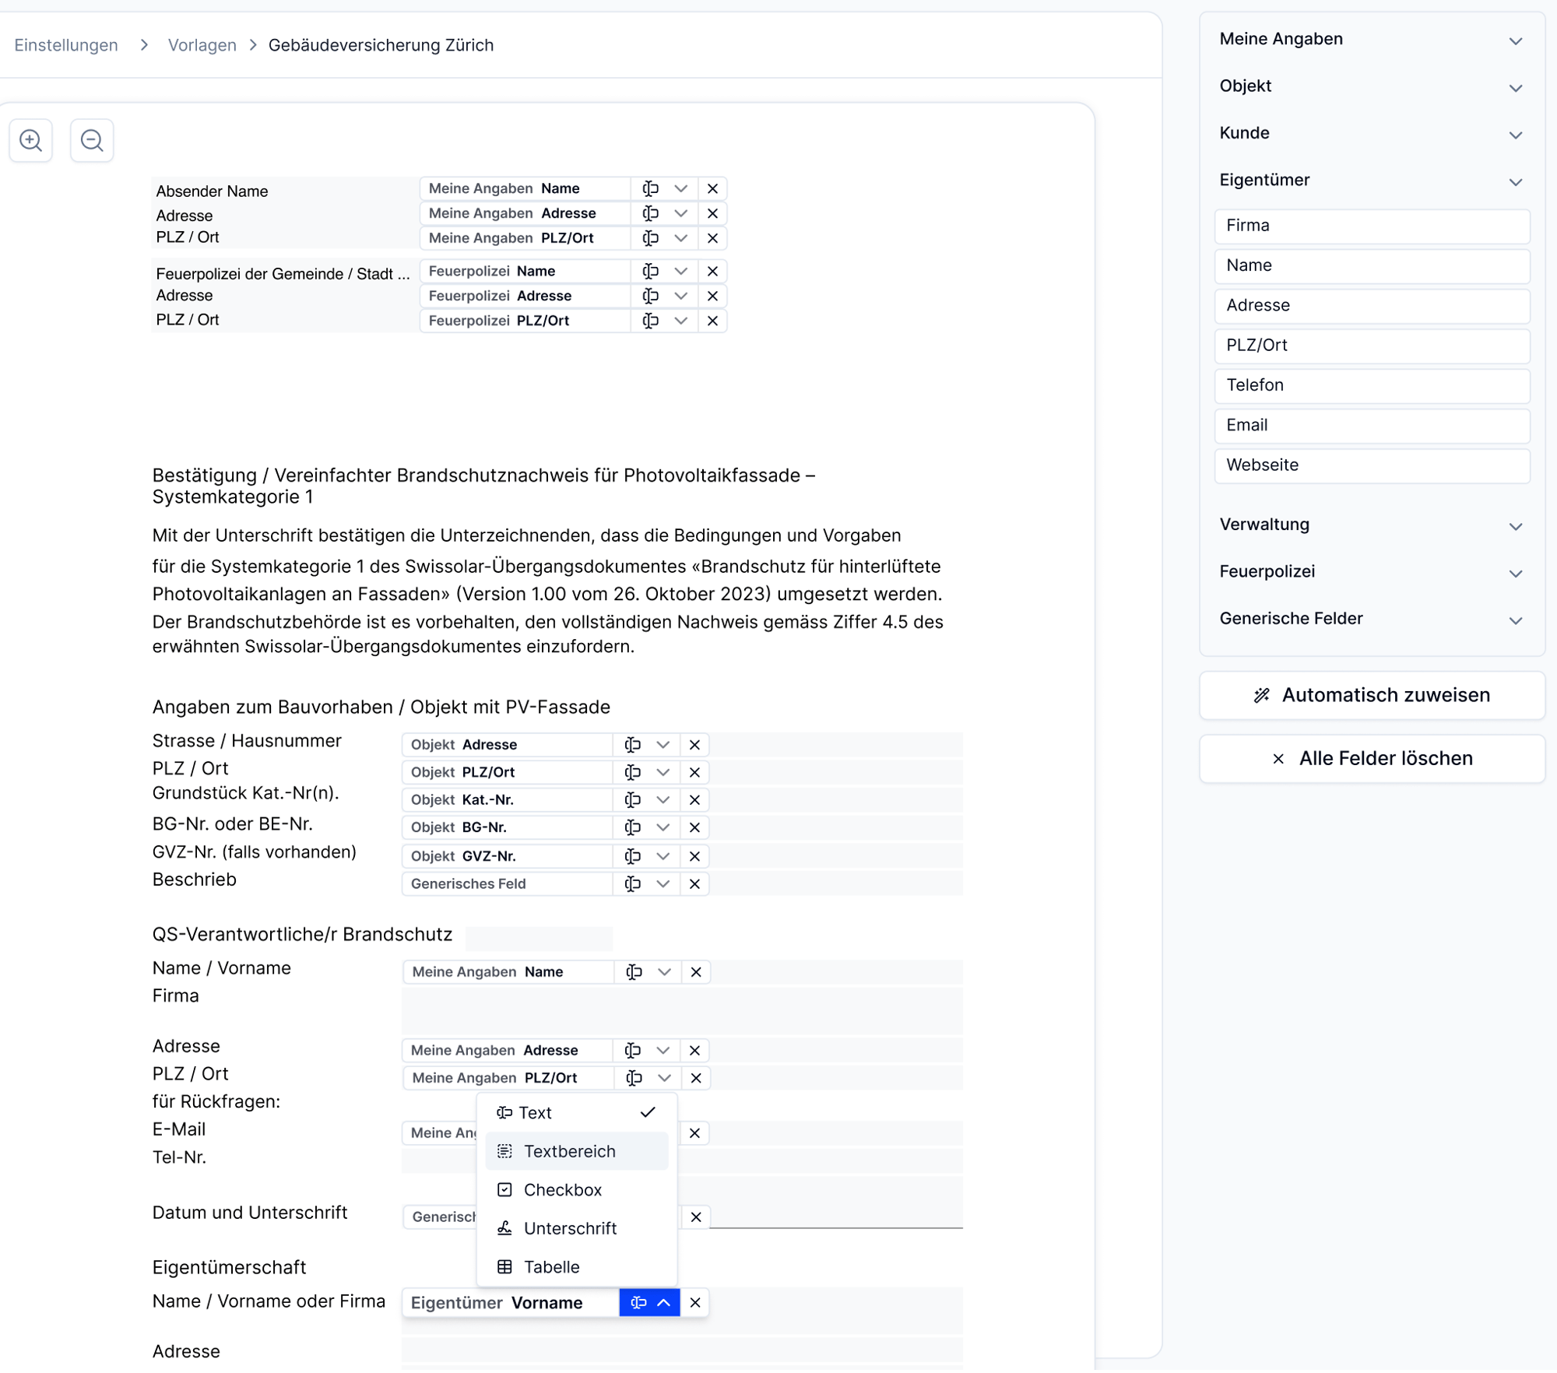Viewport: 1557px width, 1373px height.
Task: Click field type icon for Objekt GVZ-Nr. row
Action: click(x=632, y=856)
